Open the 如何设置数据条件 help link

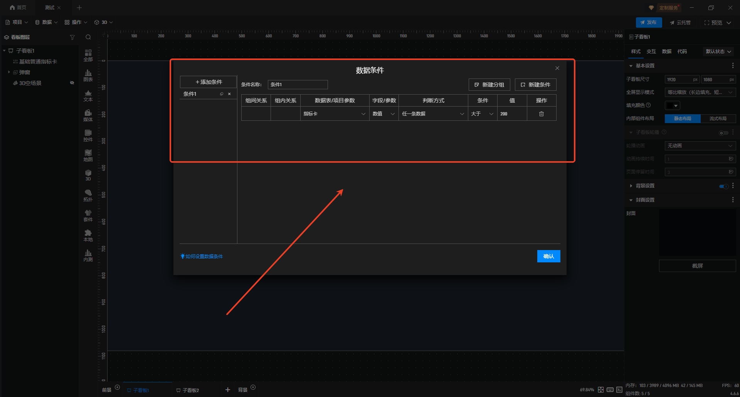204,257
